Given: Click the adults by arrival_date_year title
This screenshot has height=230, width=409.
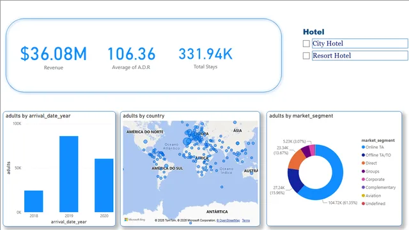Looking at the screenshot, I should 38,116.
